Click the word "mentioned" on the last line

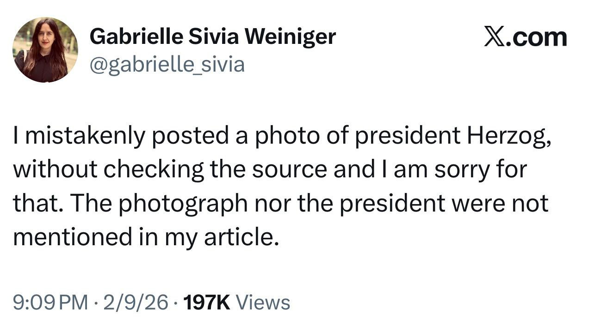point(71,237)
